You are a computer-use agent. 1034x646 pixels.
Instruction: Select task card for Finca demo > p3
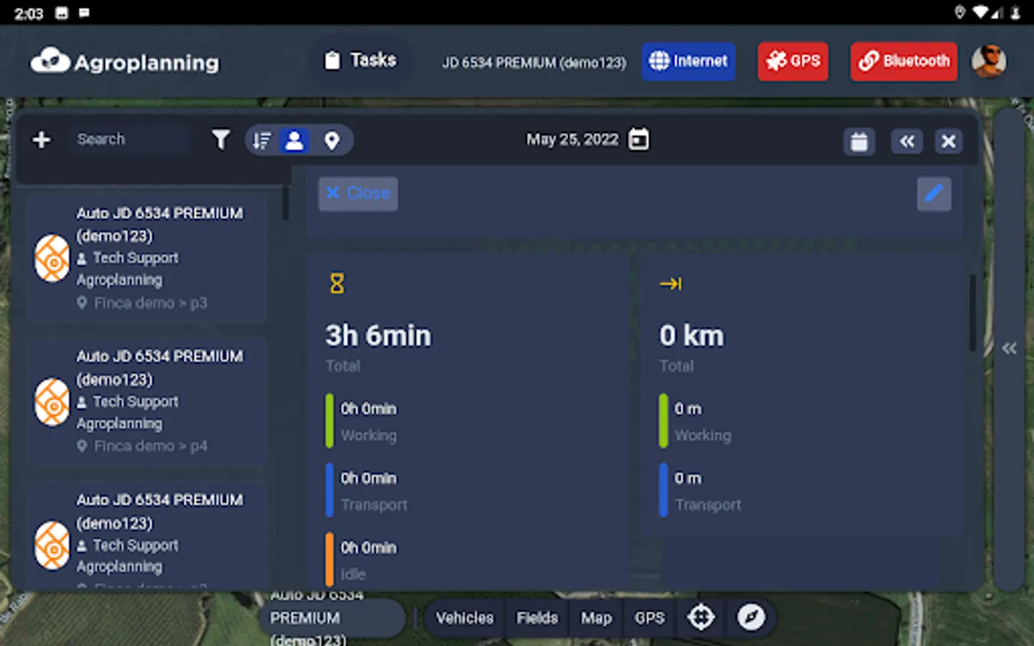click(146, 257)
